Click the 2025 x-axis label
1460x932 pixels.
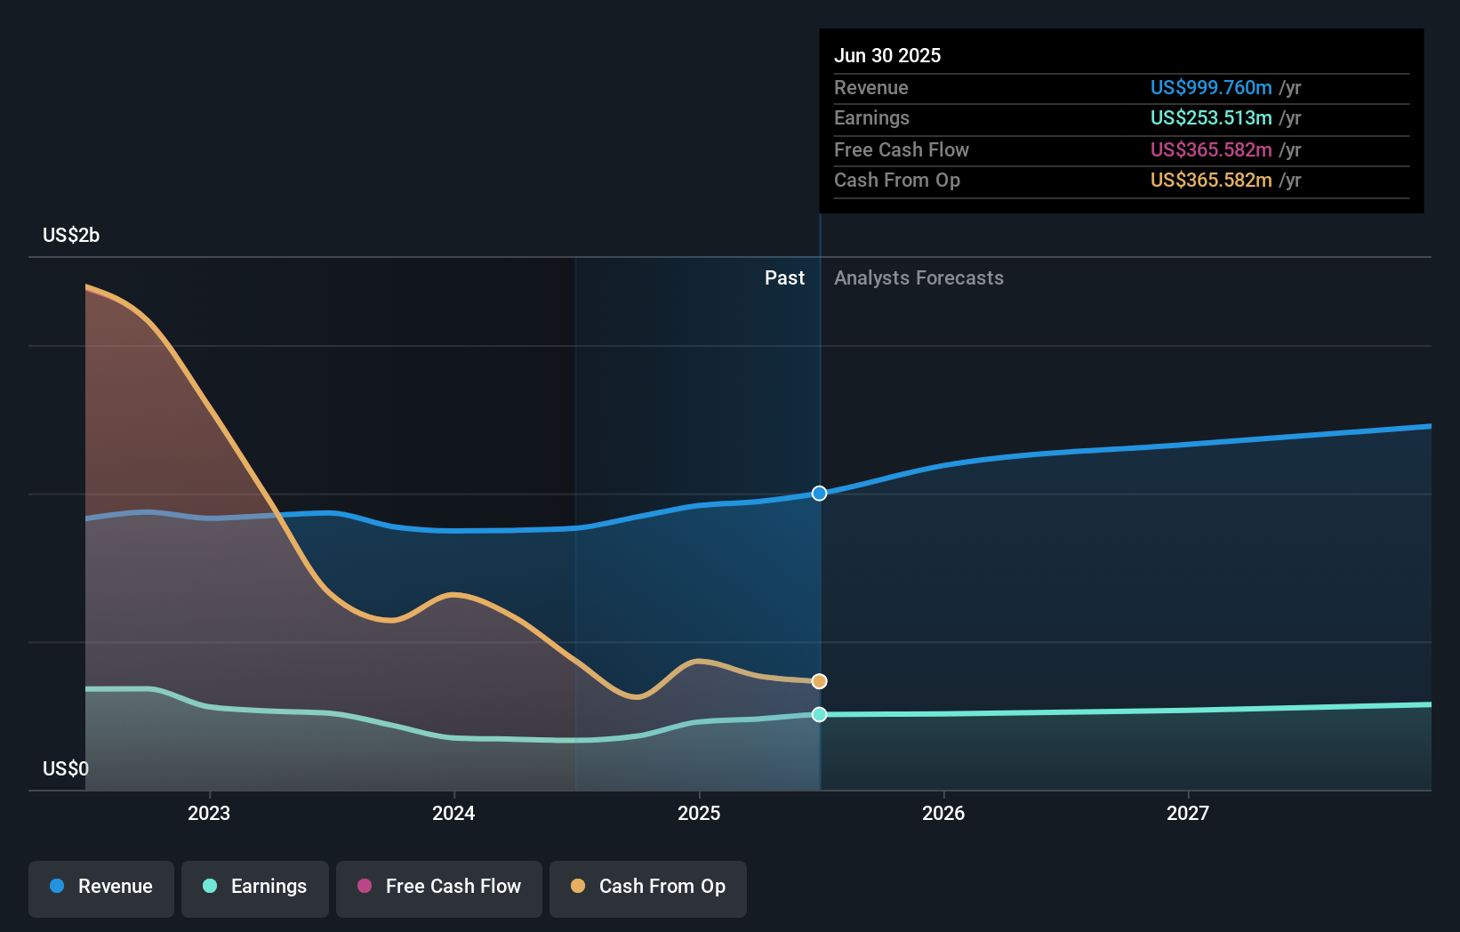699,813
